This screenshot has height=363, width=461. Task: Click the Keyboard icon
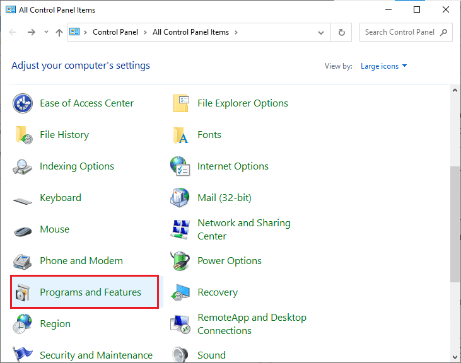23,199
